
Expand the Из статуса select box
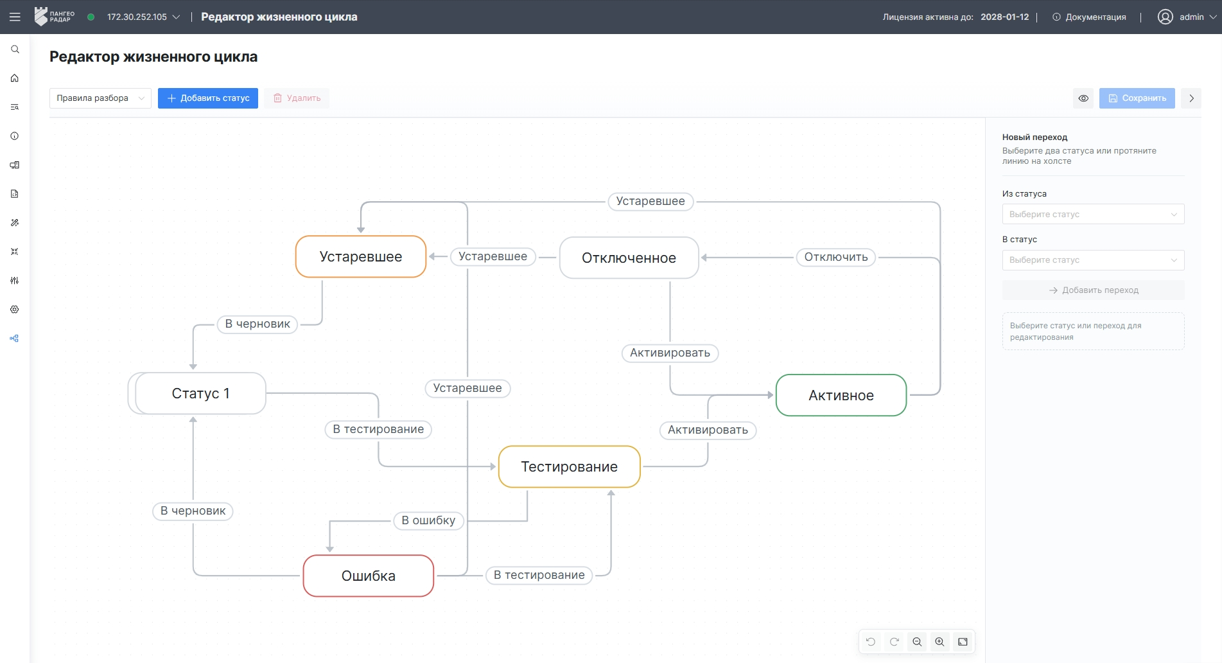1093,214
